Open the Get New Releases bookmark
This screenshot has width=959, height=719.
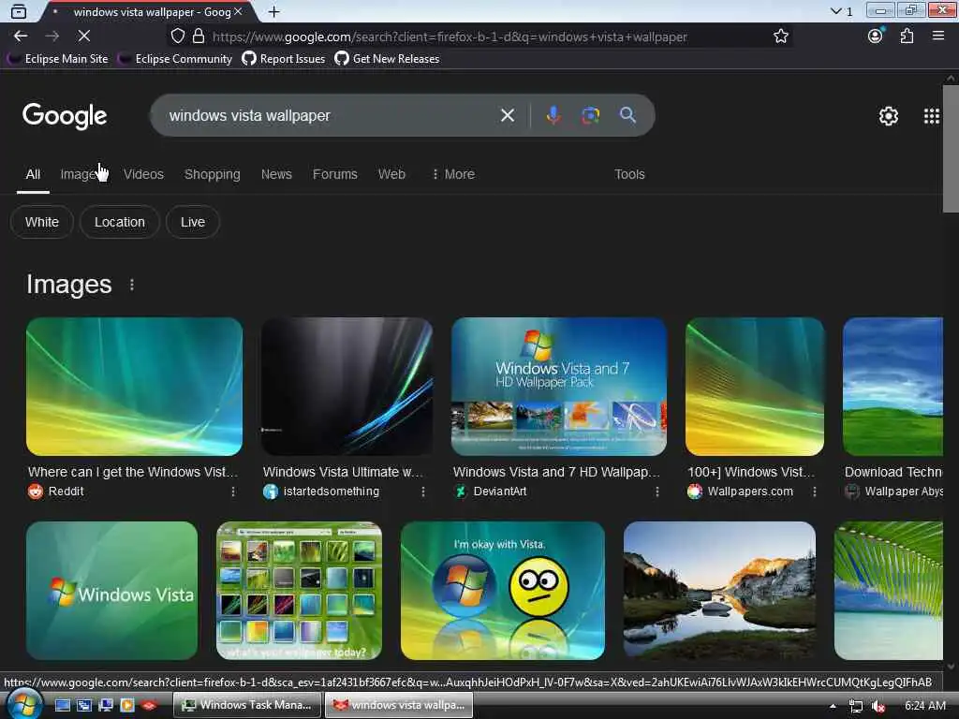(387, 59)
